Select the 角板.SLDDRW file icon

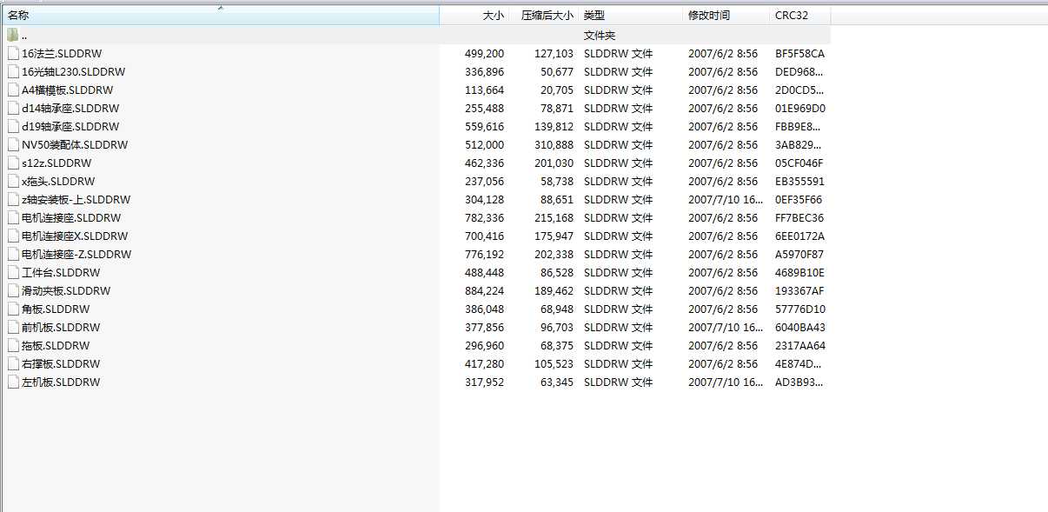13,309
